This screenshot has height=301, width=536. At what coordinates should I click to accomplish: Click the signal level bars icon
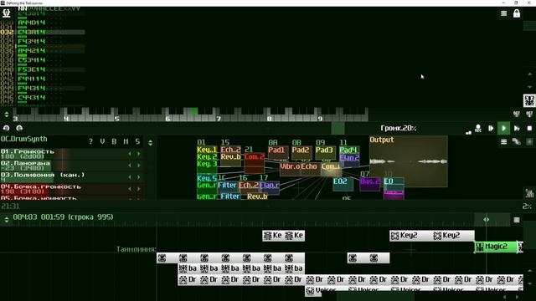[x=468, y=132]
